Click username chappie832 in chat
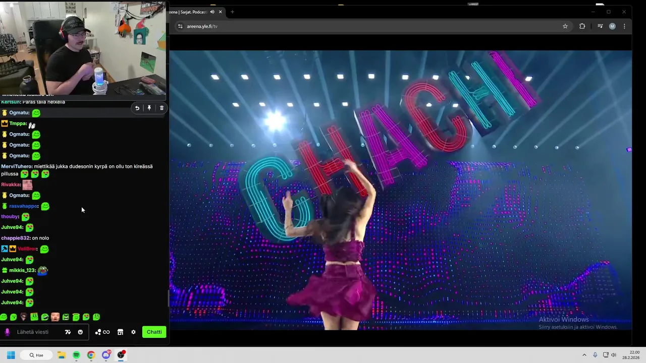Image resolution: width=646 pixels, height=363 pixels. [15, 238]
